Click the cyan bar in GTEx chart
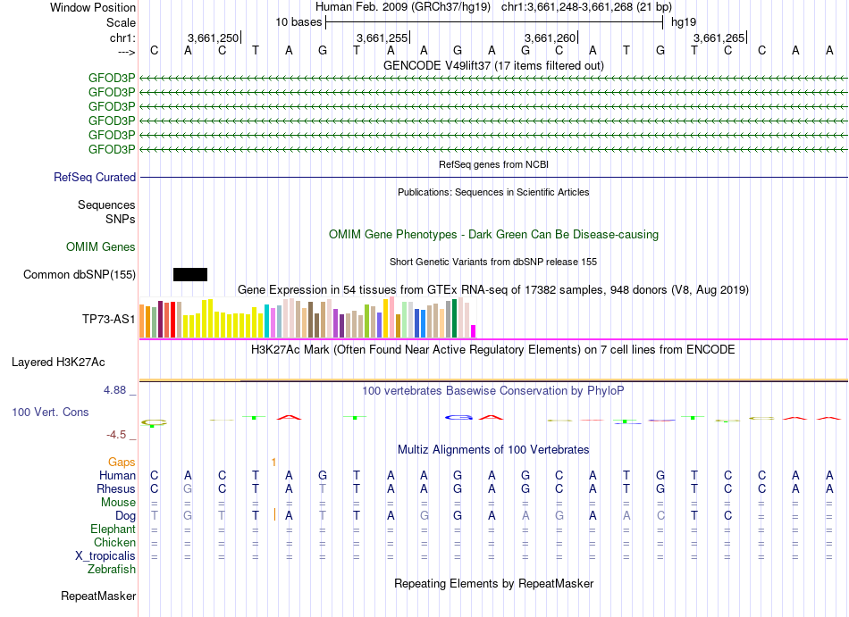The width and height of the screenshot is (849, 617). tap(266, 321)
